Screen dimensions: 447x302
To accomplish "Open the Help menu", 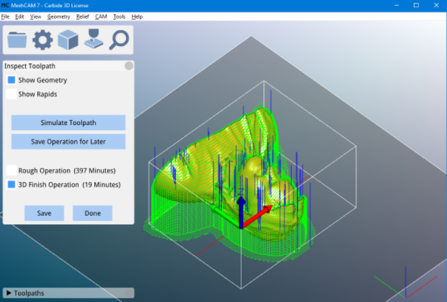I will coord(137,17).
